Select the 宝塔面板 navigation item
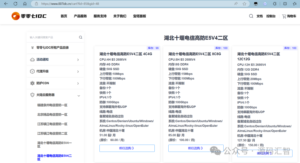Viewport: 300px width, 163px height. click(x=139, y=16)
